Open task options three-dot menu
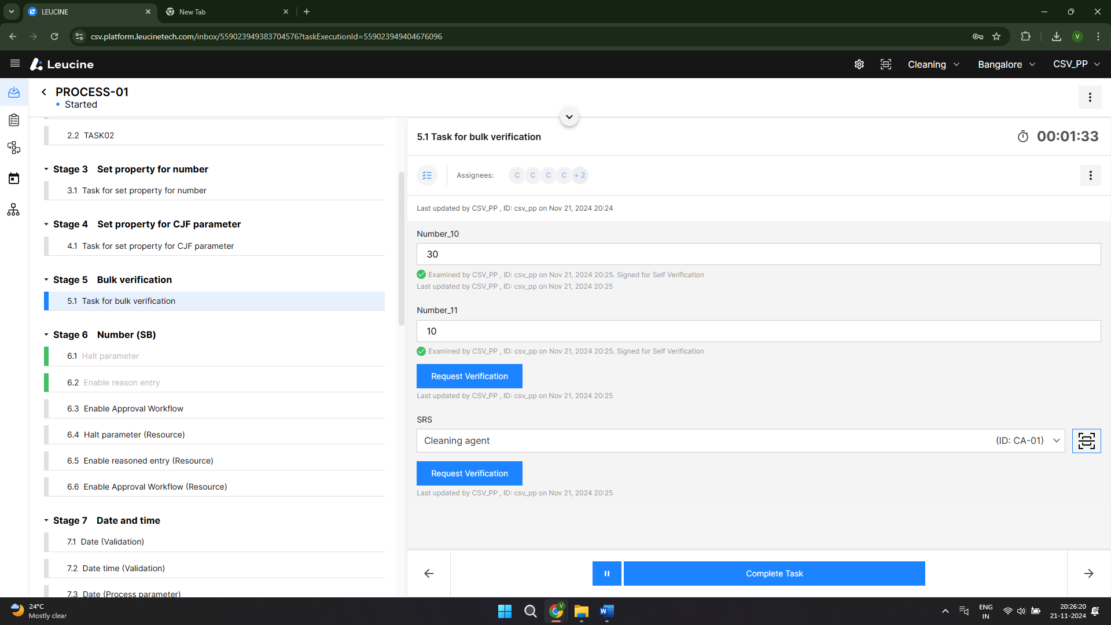The width and height of the screenshot is (1111, 625). (1090, 175)
